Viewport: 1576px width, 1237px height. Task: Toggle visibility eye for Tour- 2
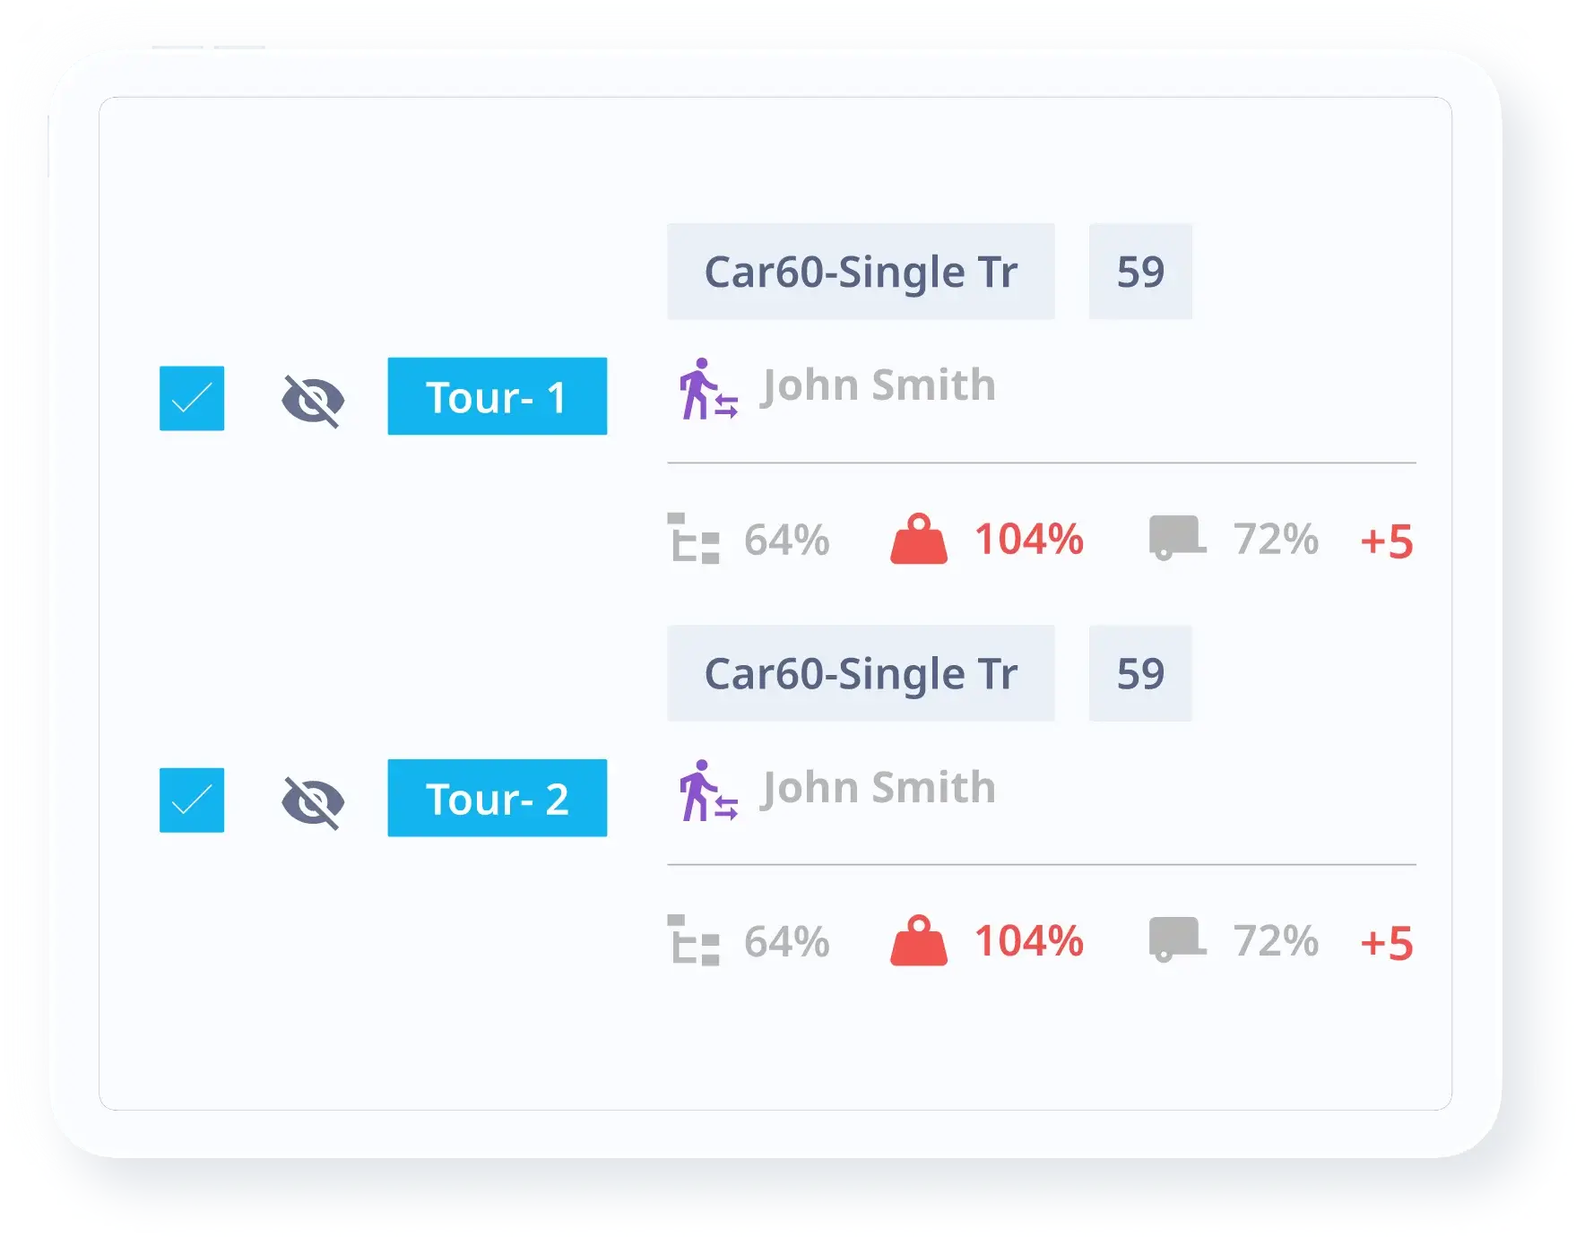pos(313,801)
